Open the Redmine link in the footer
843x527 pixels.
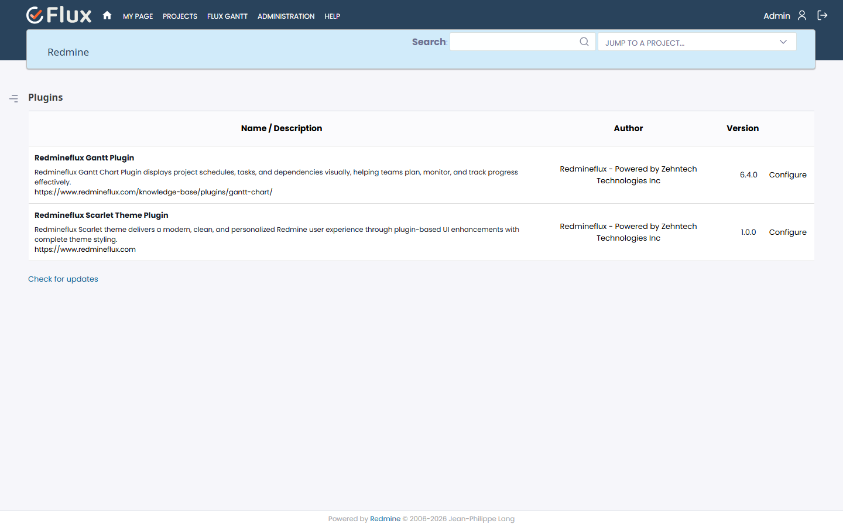pyautogui.click(x=385, y=519)
